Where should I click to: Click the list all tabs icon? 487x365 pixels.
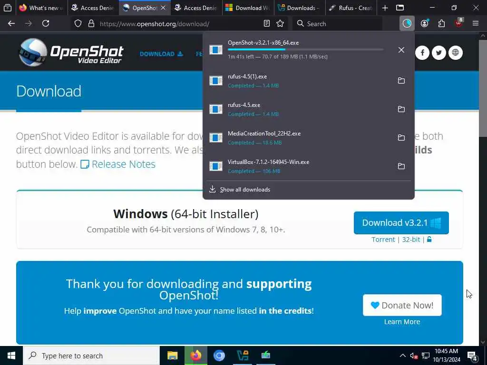(x=400, y=8)
